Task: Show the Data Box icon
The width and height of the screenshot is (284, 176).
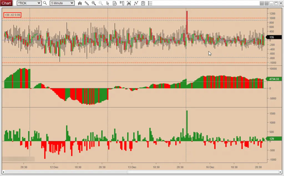Action: pos(115,3)
